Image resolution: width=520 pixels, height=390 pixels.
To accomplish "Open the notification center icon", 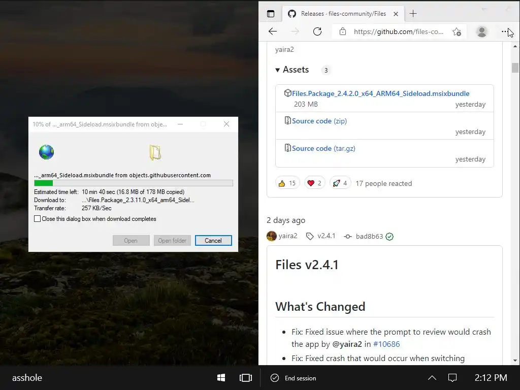I will point(452,378).
